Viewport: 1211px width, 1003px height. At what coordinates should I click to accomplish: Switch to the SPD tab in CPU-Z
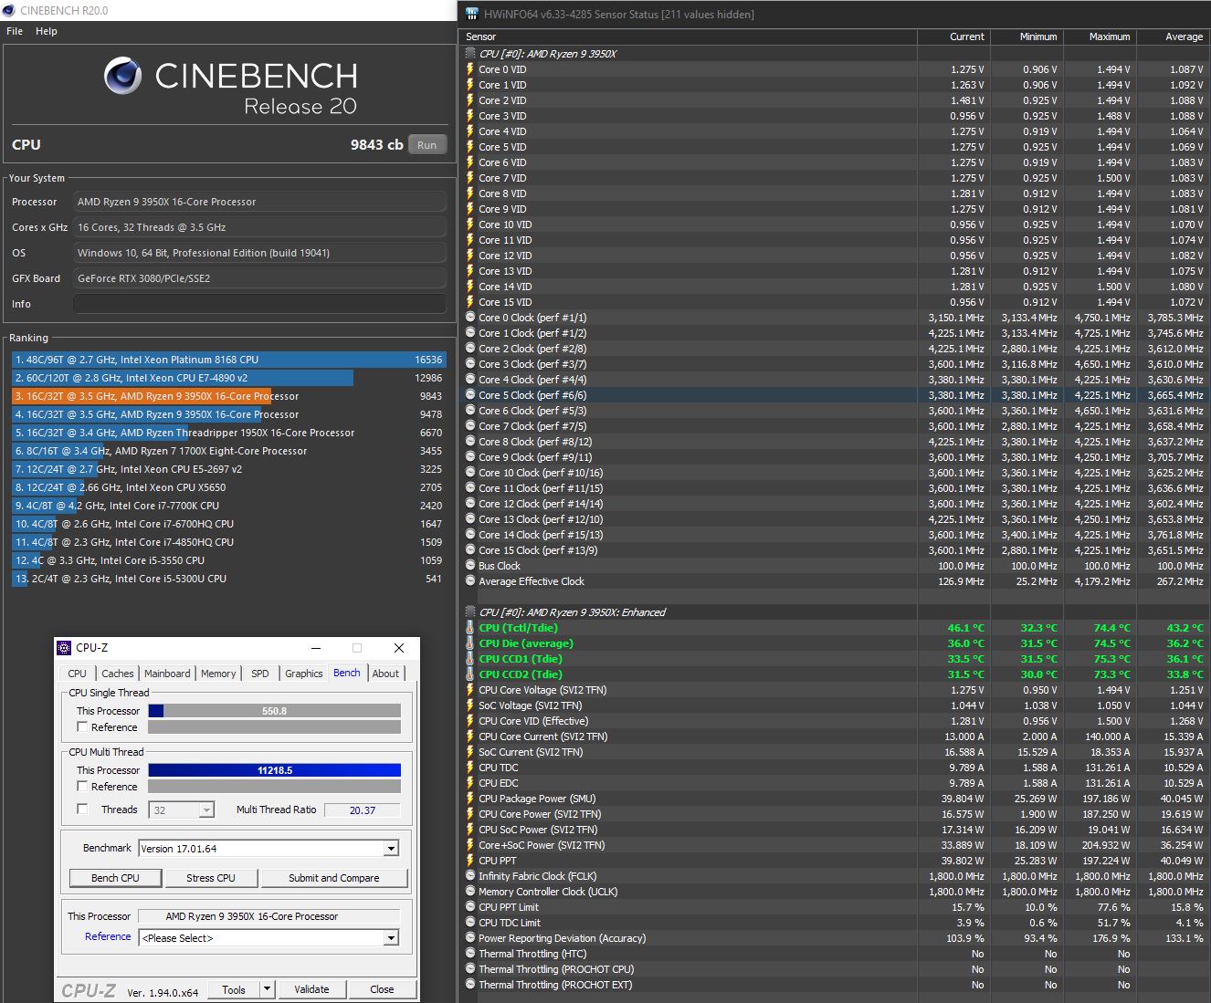260,674
